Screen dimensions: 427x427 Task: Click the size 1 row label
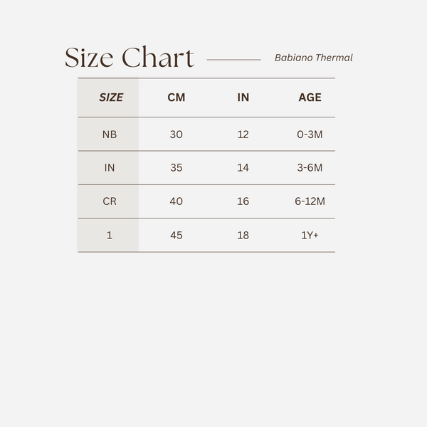click(x=110, y=235)
